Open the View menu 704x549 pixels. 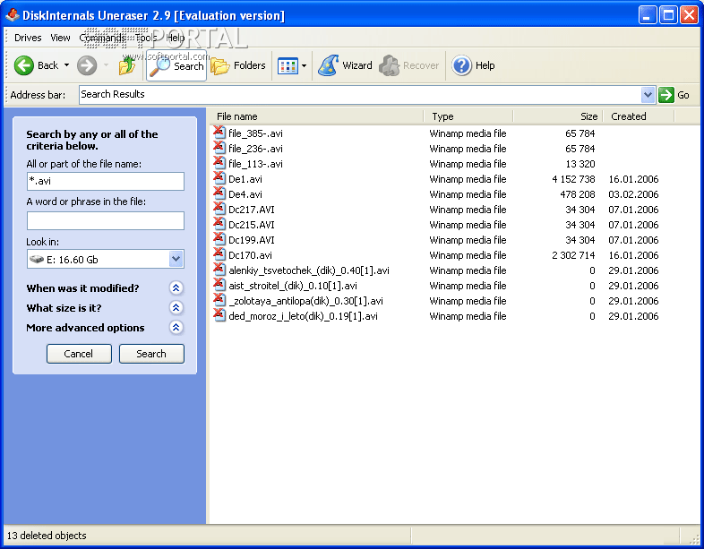click(60, 38)
